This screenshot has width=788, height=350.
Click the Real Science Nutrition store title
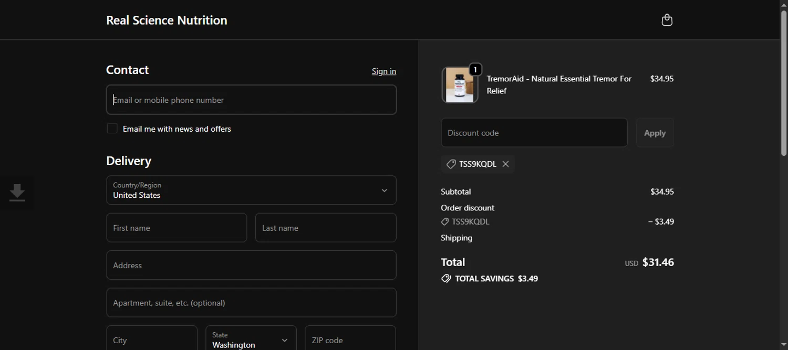[x=167, y=20]
